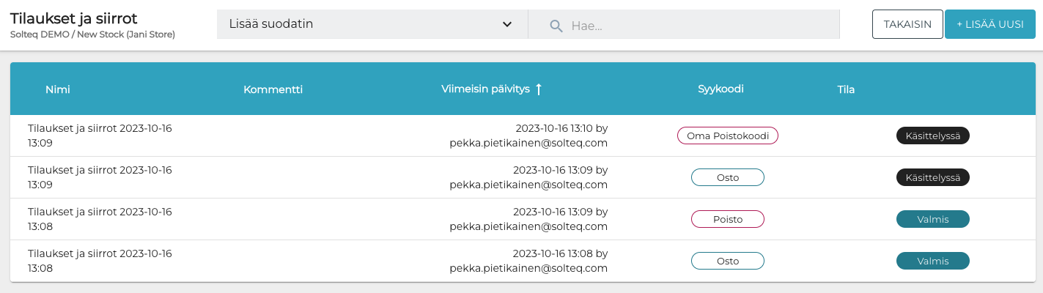The height and width of the screenshot is (293, 1043).
Task: Click the Oma Poistokoodi reason tag
Action: (727, 136)
